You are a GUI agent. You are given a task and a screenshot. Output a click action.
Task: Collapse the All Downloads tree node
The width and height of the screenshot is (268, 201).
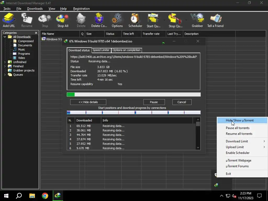tap(5, 37)
